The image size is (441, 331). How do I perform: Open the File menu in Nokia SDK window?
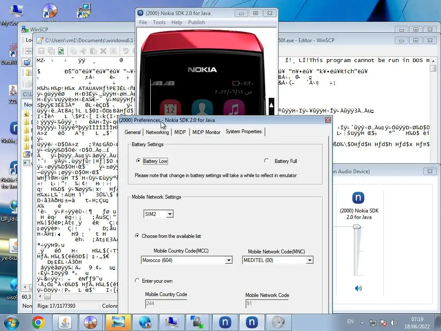point(143,22)
